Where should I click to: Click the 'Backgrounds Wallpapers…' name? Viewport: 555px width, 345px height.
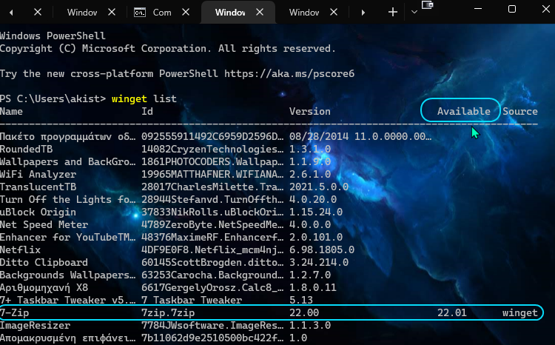coord(67,275)
